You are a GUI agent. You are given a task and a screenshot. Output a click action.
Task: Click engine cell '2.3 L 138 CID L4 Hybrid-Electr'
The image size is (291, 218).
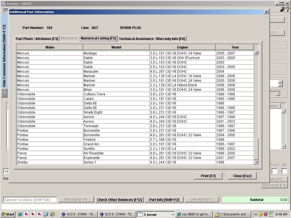(183, 85)
